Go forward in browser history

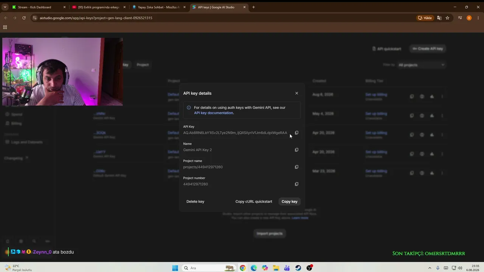pyautogui.click(x=15, y=18)
